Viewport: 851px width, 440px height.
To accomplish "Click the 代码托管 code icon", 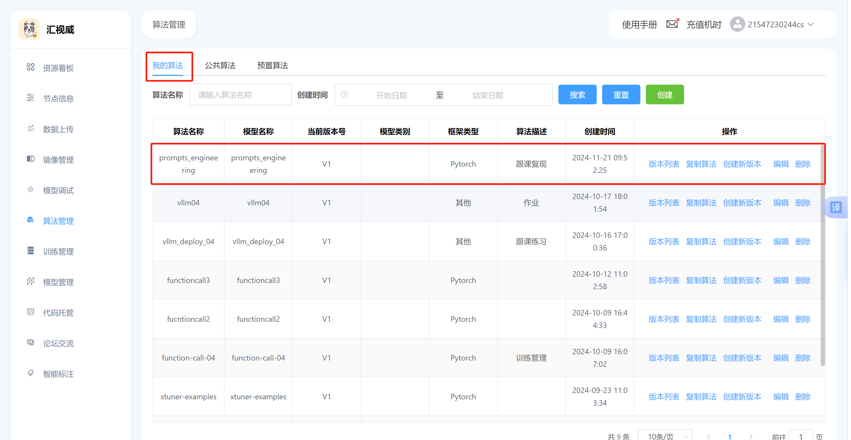I will 30,312.
